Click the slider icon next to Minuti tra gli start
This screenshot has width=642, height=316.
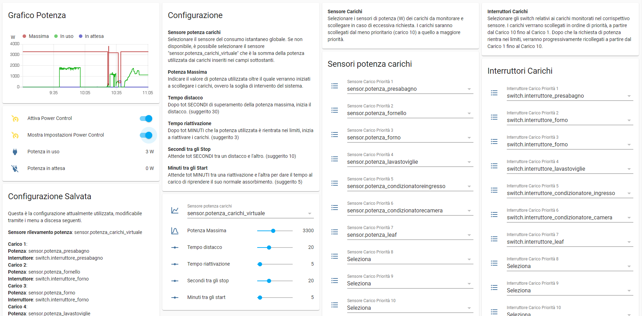point(174,297)
